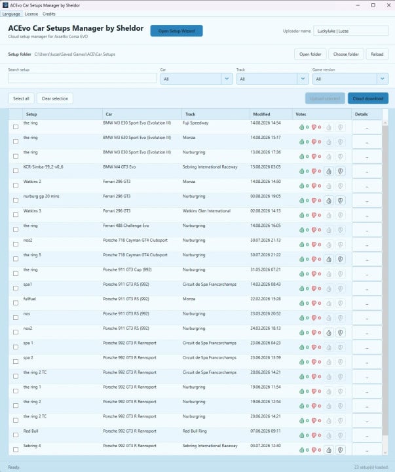Screen dimensions: 395x472
Task: Select the spa1 row checkbox
Action: pos(16,288)
